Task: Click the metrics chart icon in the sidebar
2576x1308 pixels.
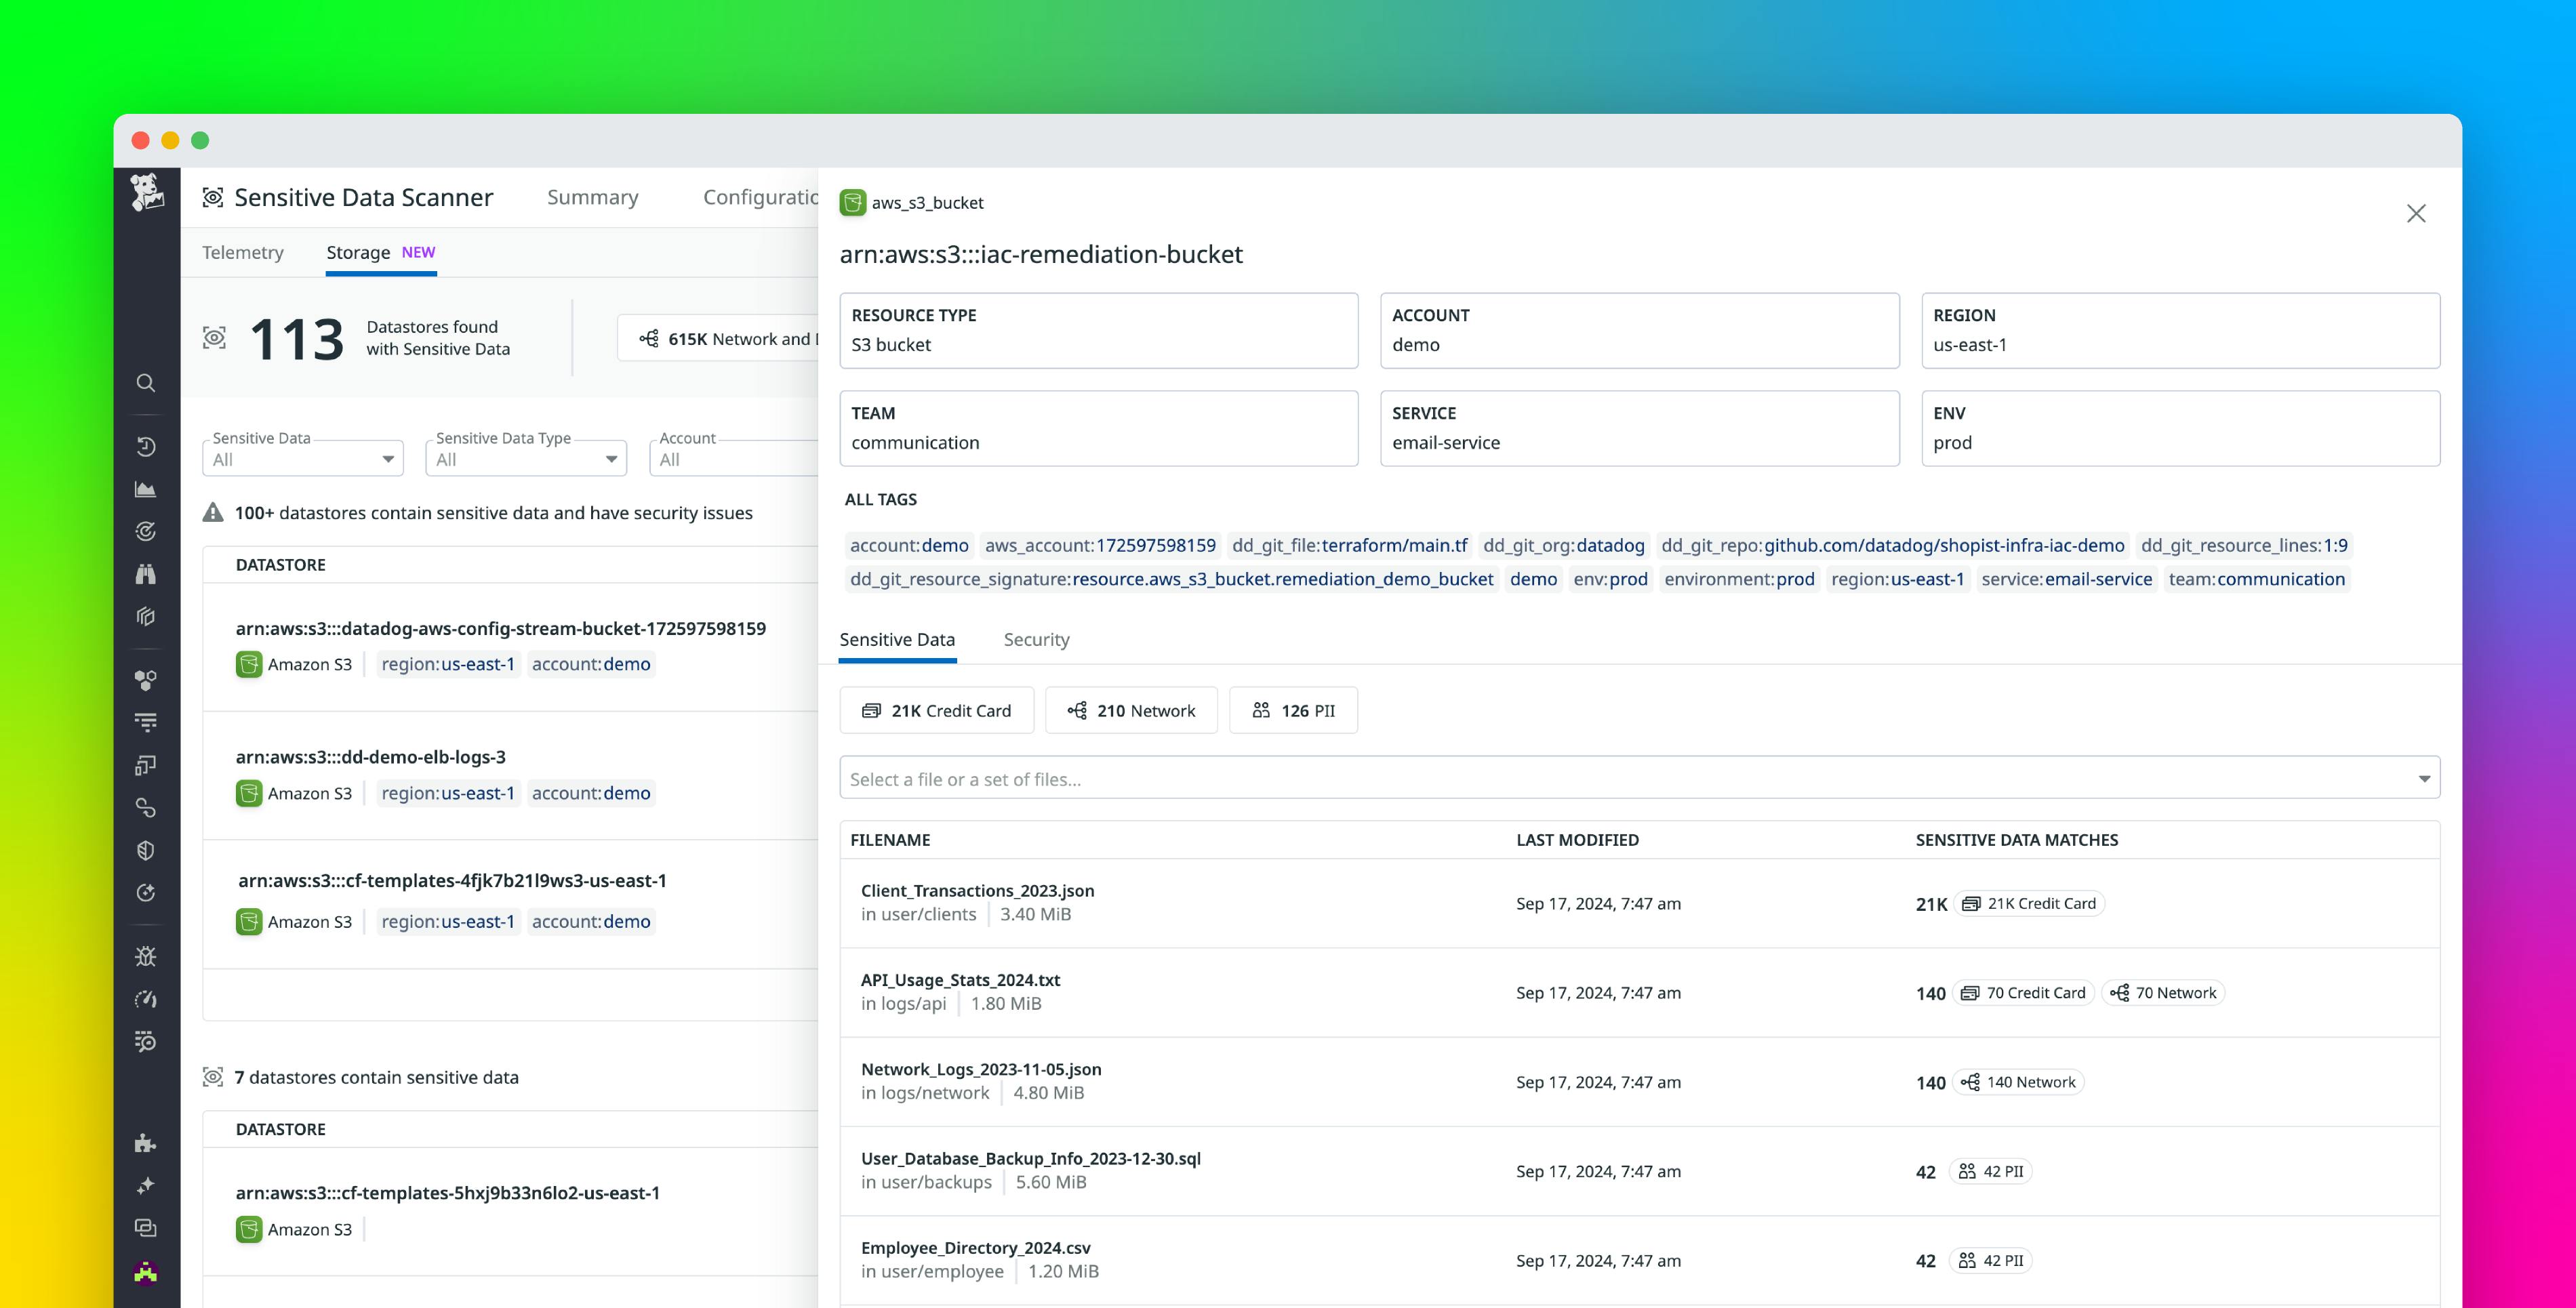Action: tap(146, 489)
